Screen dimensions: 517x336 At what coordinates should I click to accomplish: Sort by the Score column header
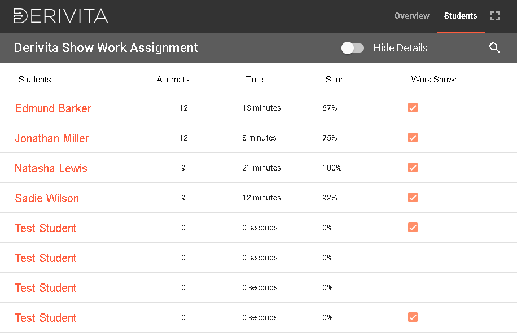[336, 80]
